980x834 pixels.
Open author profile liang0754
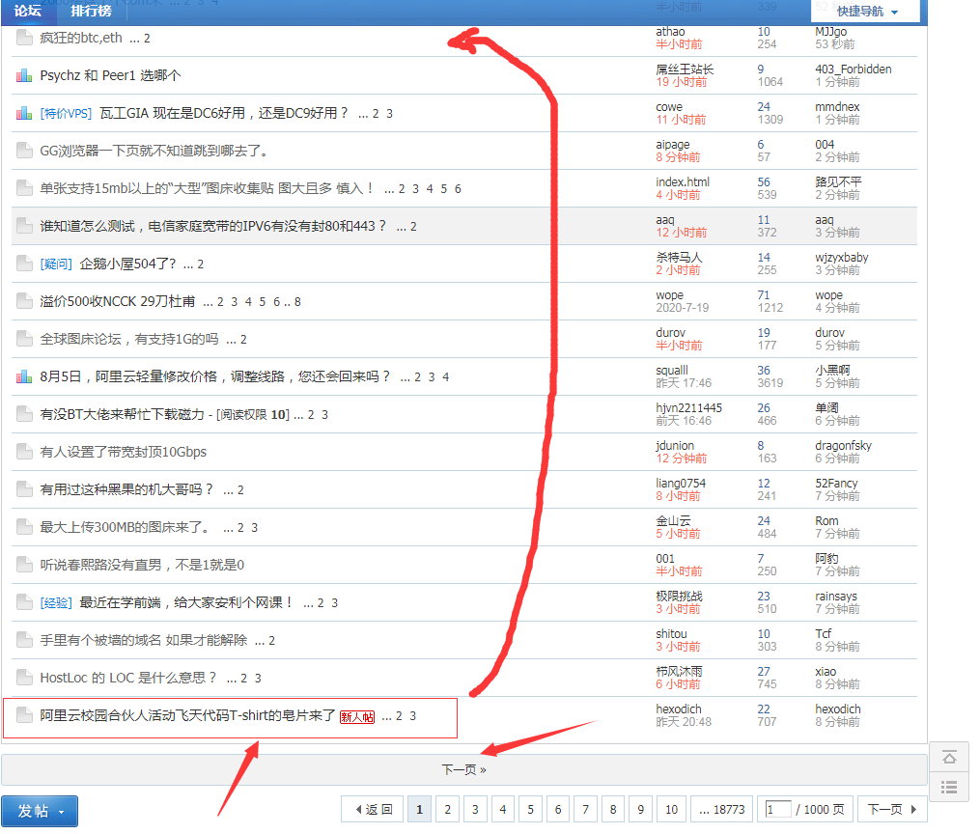681,483
